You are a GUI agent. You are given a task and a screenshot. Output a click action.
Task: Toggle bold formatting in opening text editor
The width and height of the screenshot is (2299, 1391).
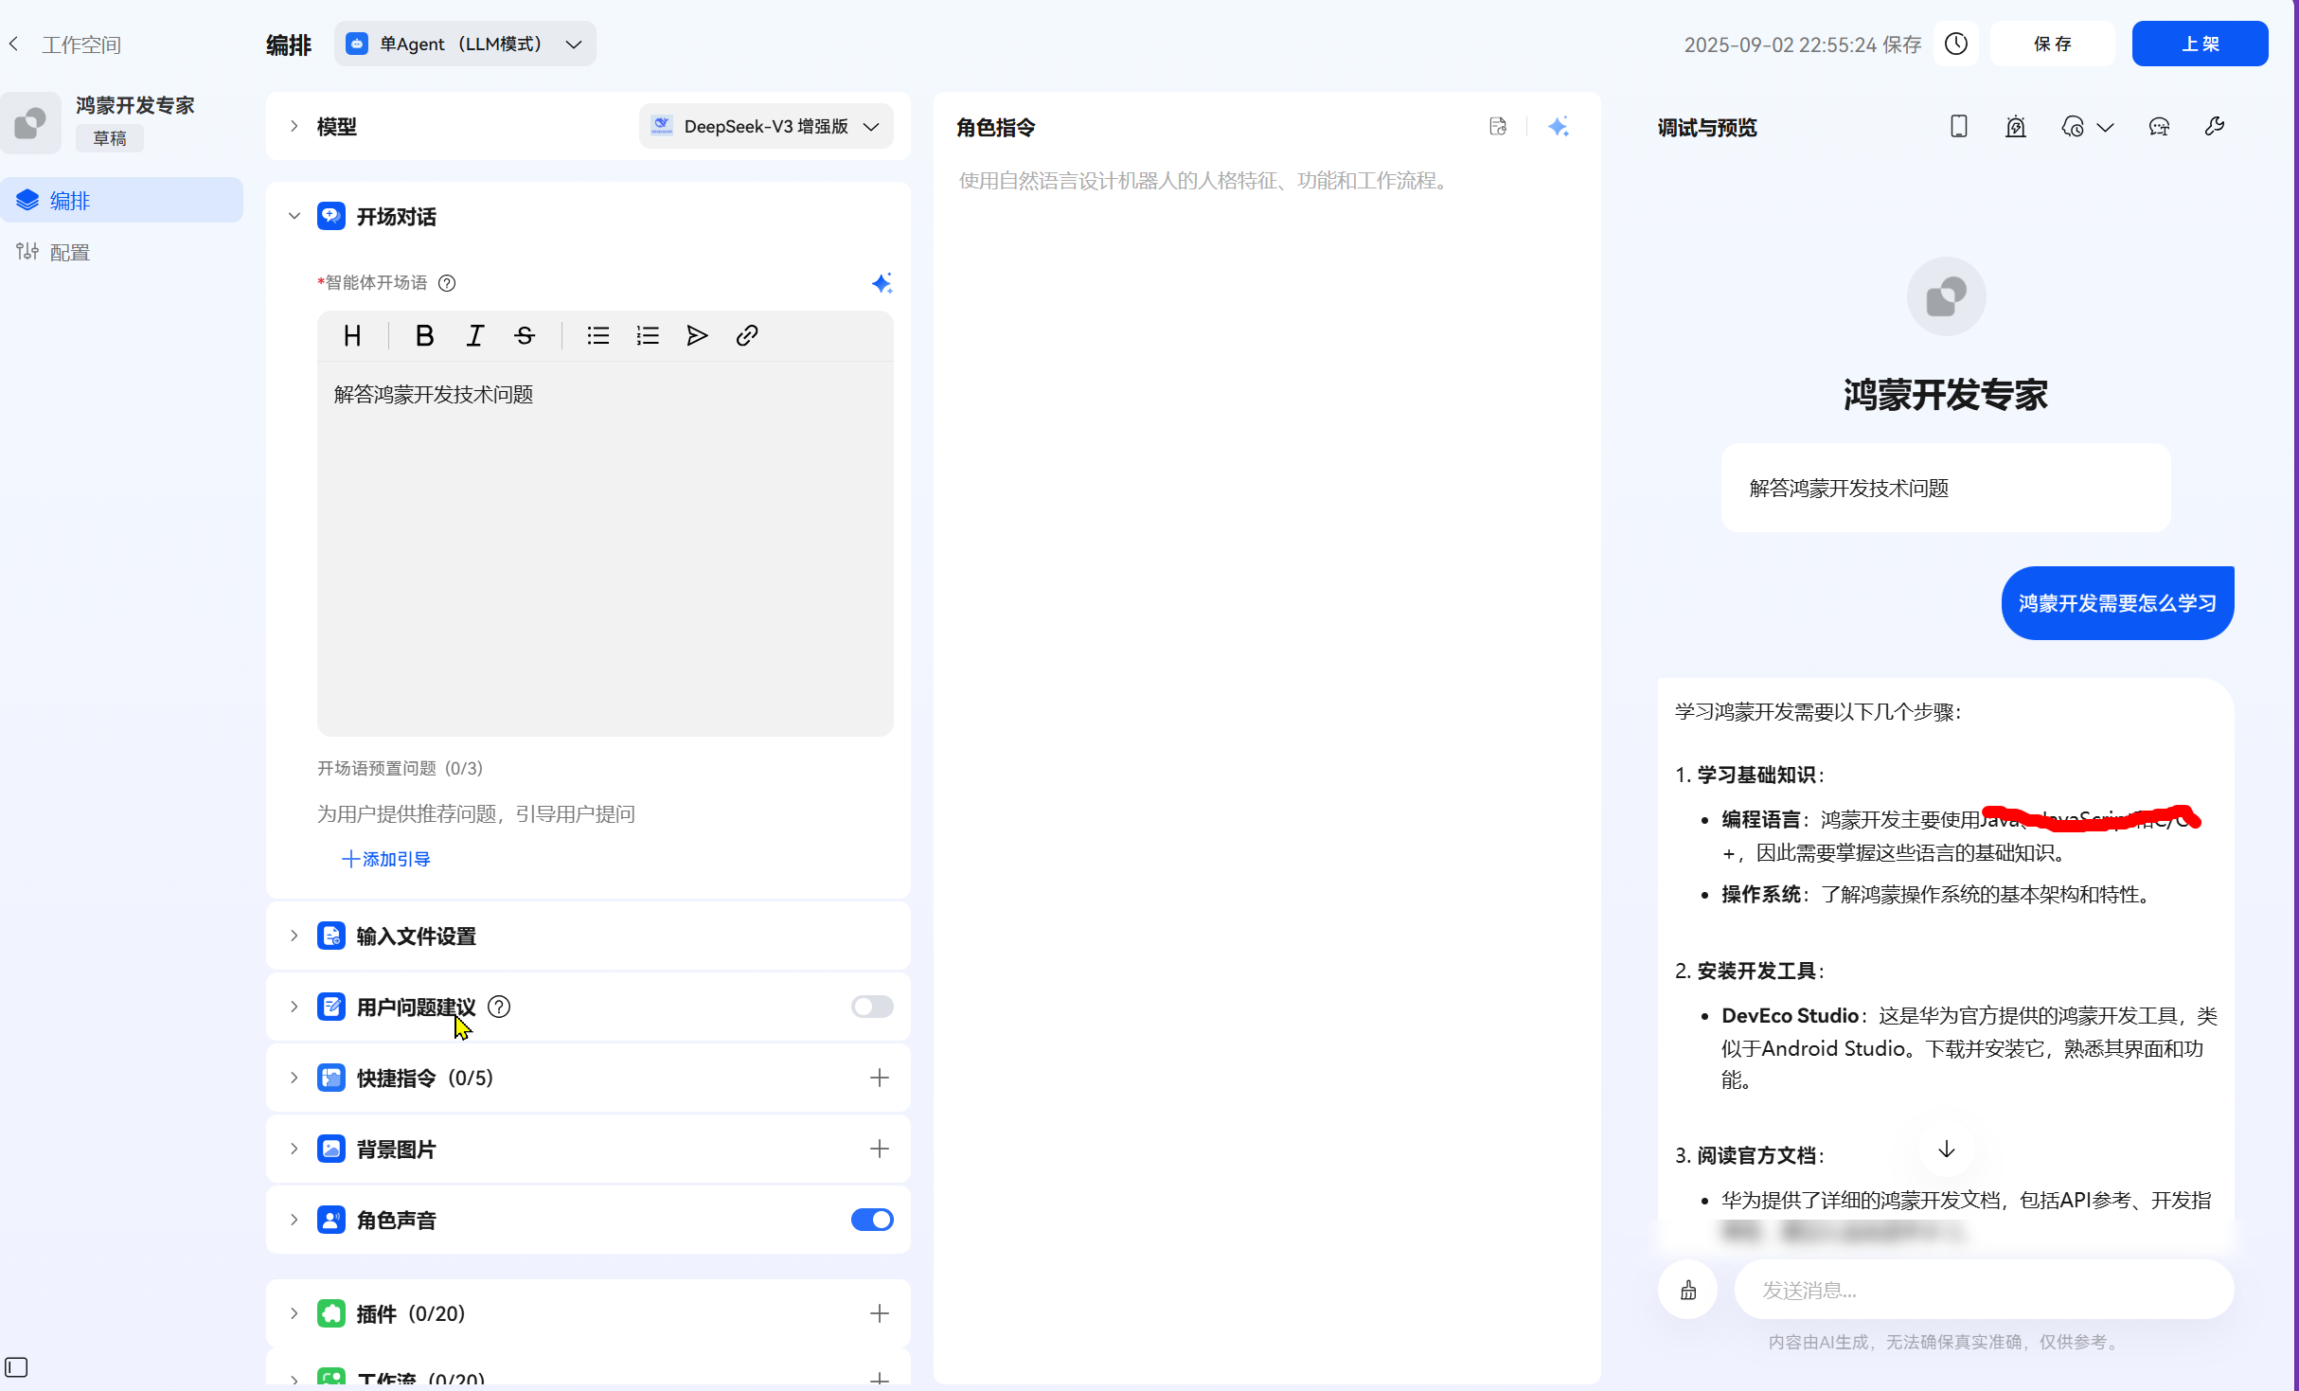[424, 336]
